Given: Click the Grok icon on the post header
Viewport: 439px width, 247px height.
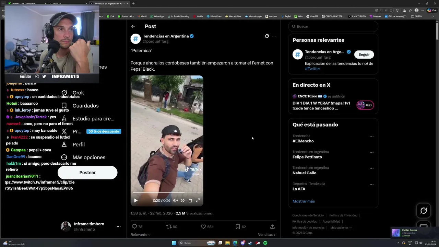Looking at the screenshot, I should 267,36.
